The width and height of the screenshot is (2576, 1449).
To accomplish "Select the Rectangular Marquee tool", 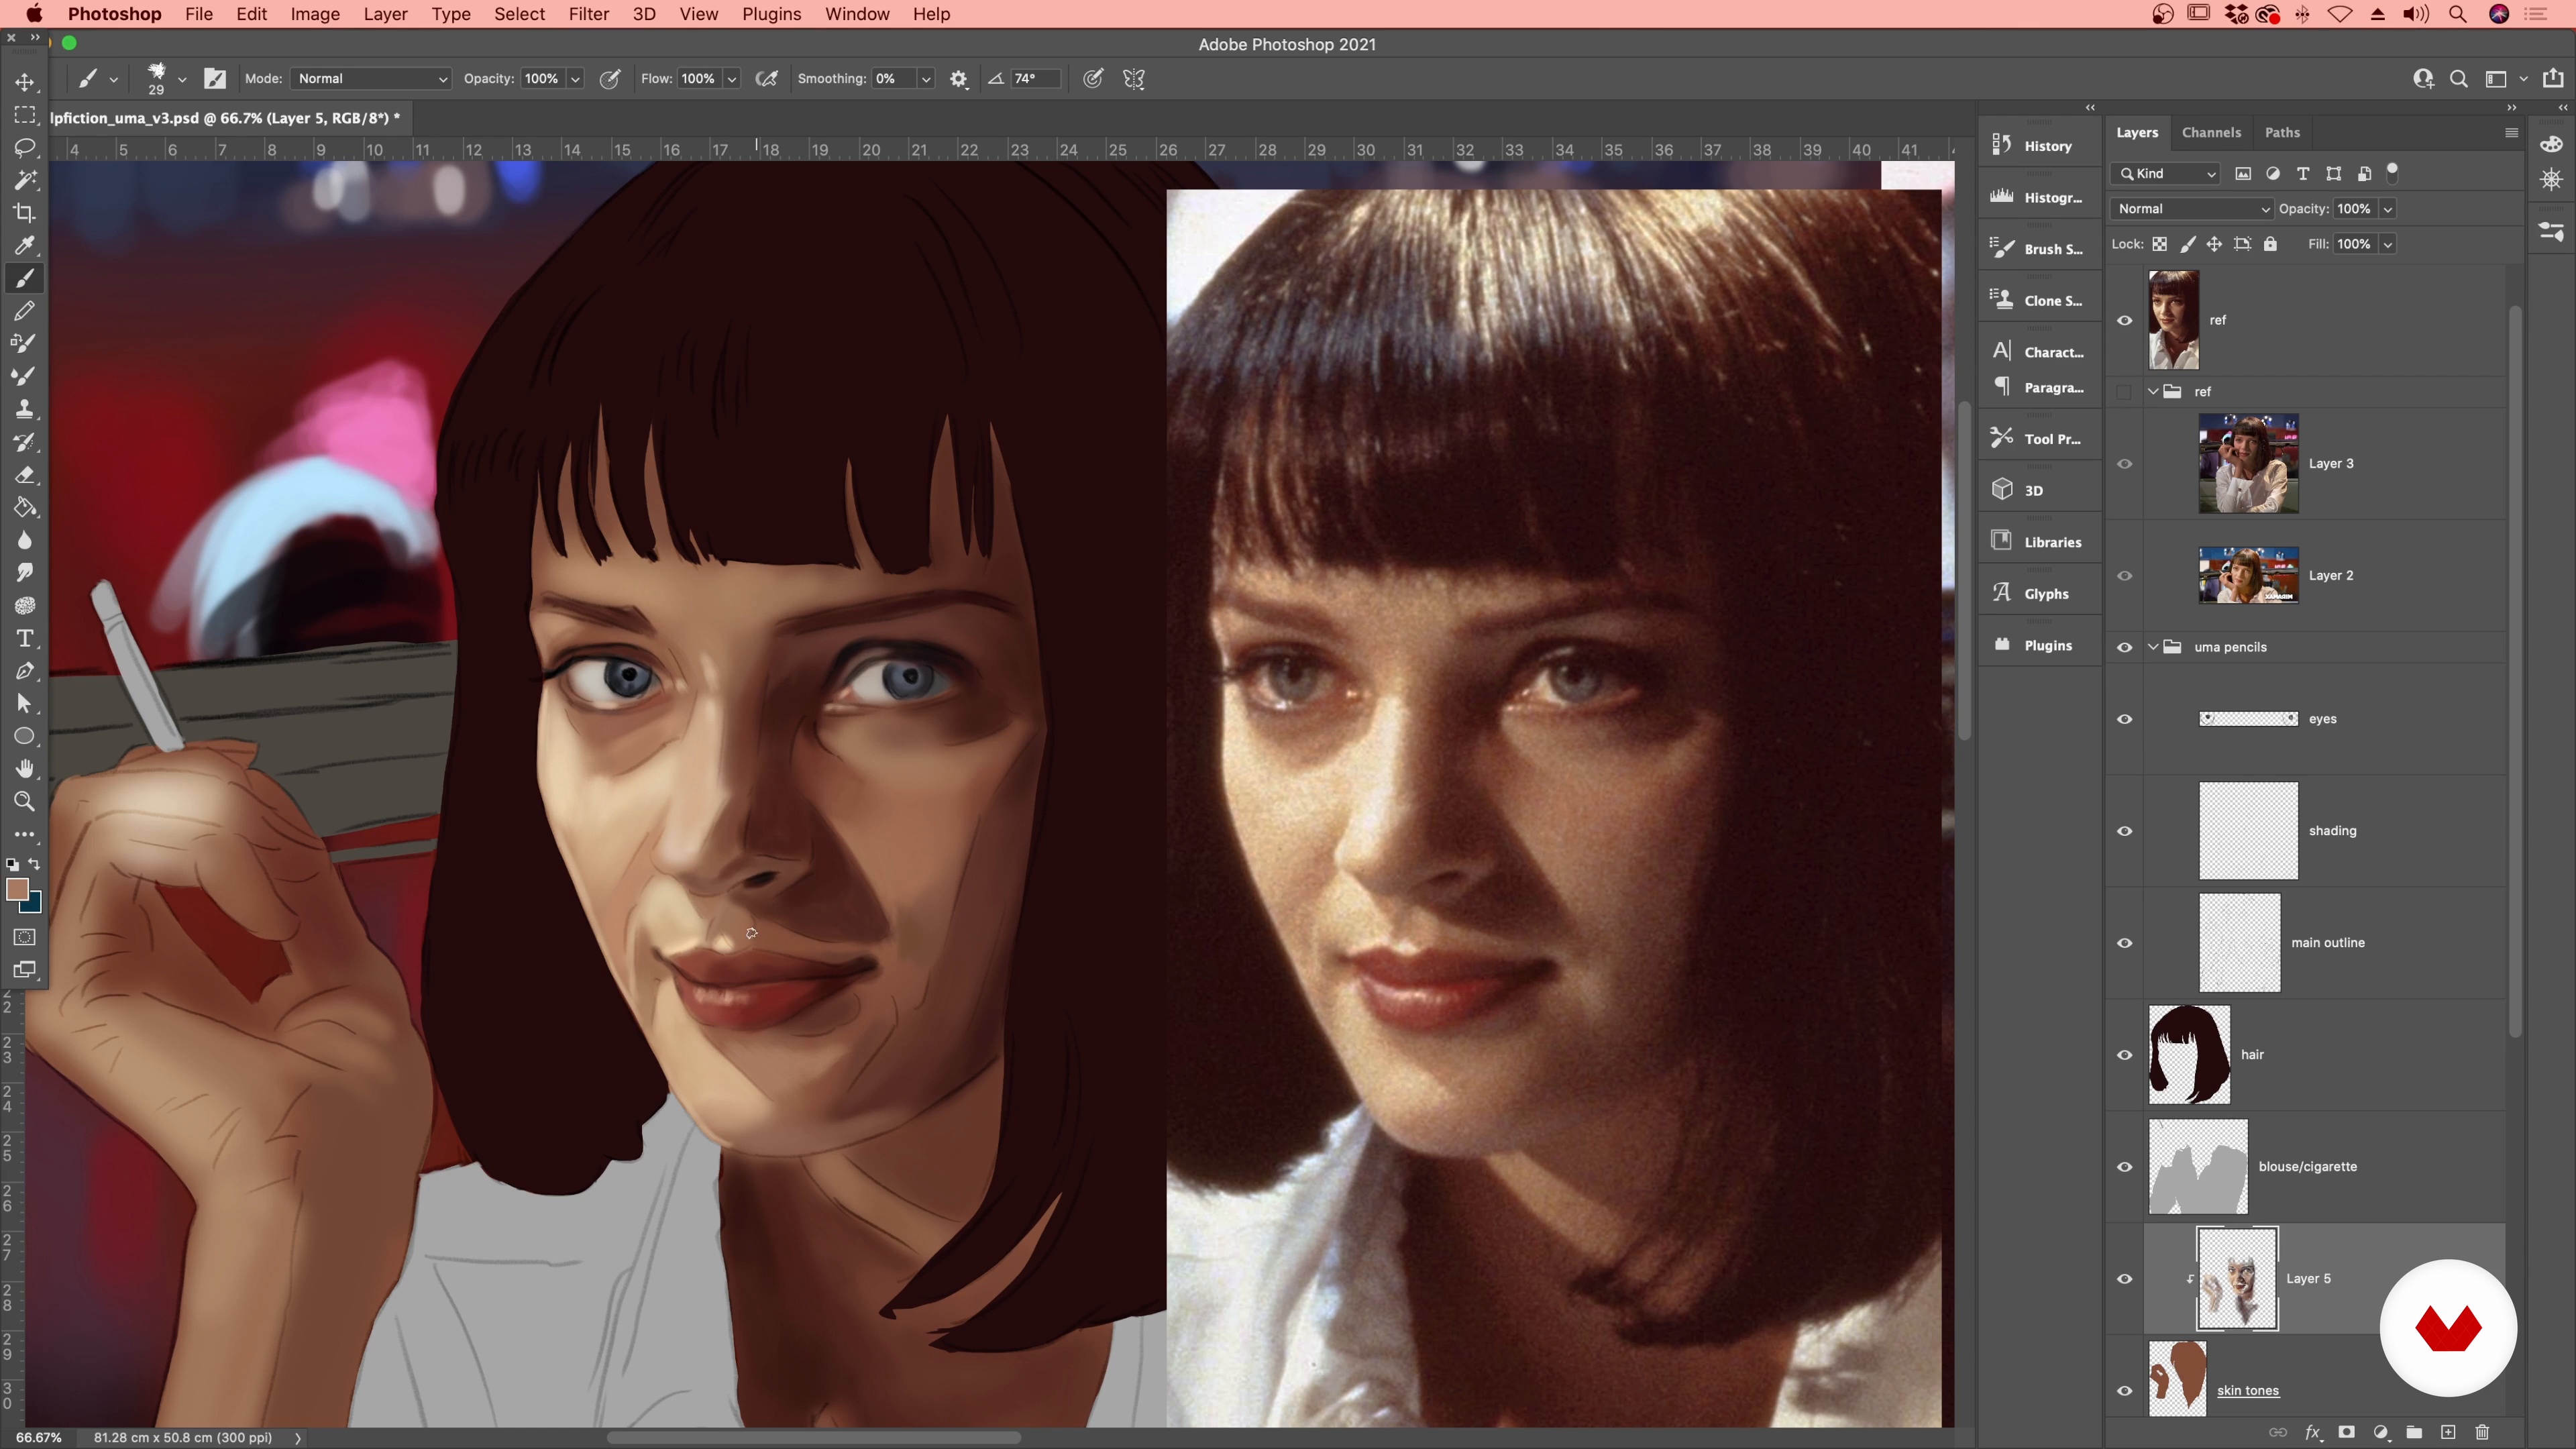I will (x=25, y=115).
